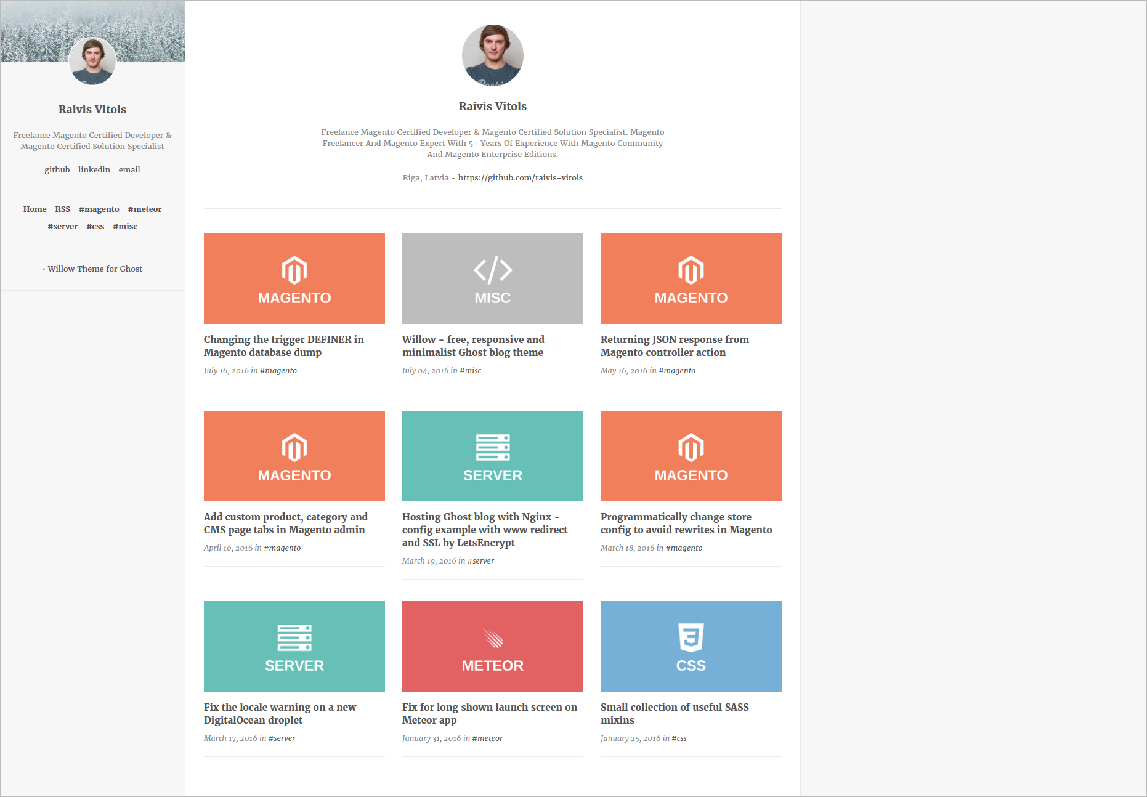
Task: Open Fix for long shown launch screen post
Action: point(490,713)
